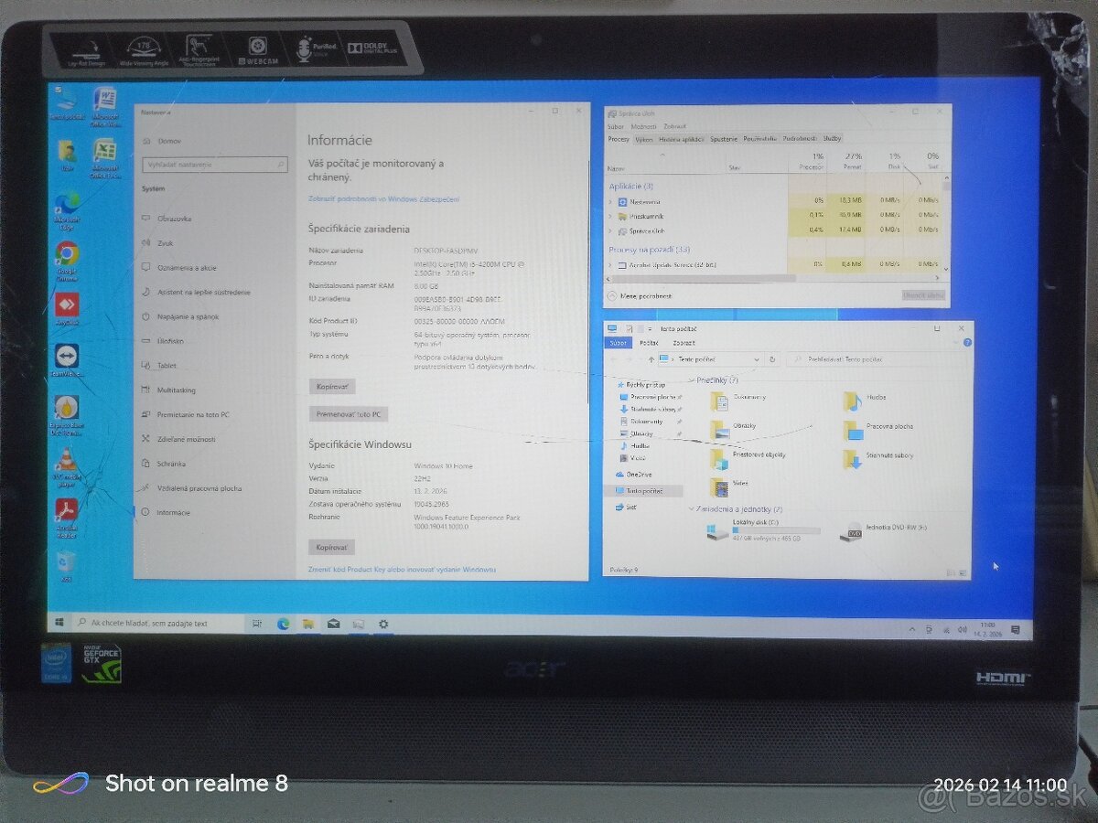The image size is (1098, 823).
Task: Click the Premenovať toto PC button
Action: [x=348, y=413]
